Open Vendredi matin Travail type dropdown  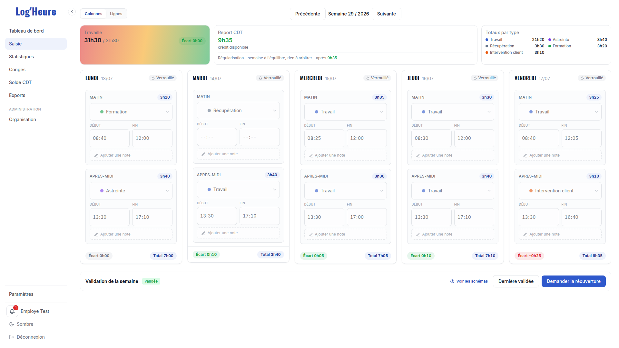(560, 112)
